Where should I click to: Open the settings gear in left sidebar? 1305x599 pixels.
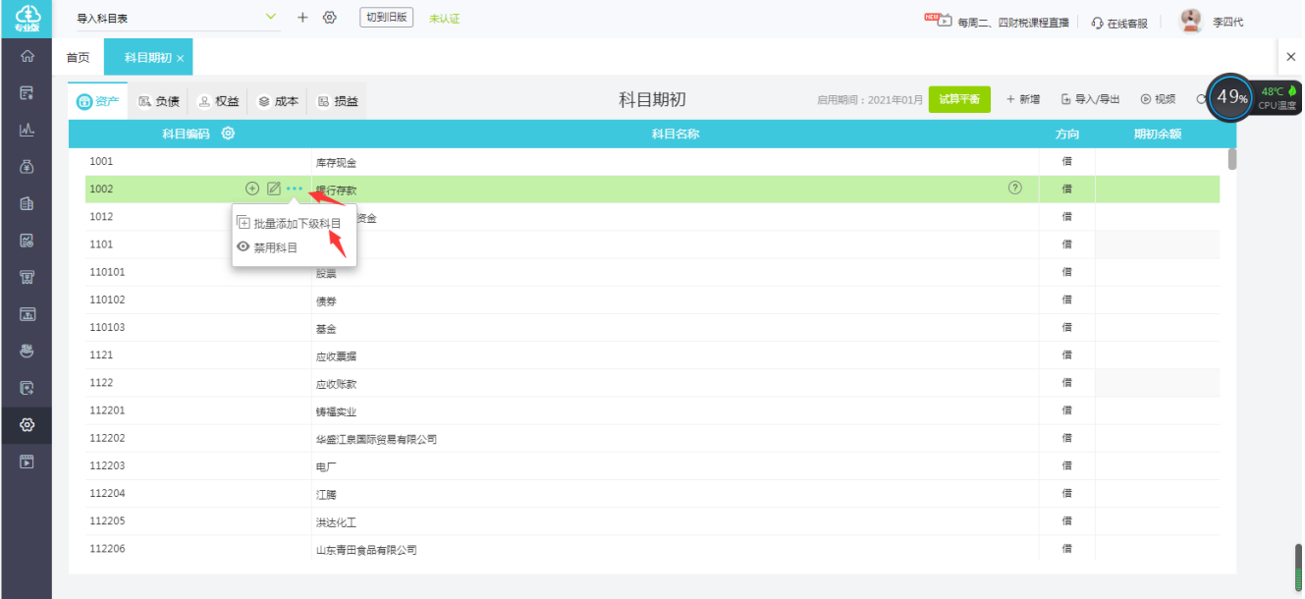(x=27, y=425)
